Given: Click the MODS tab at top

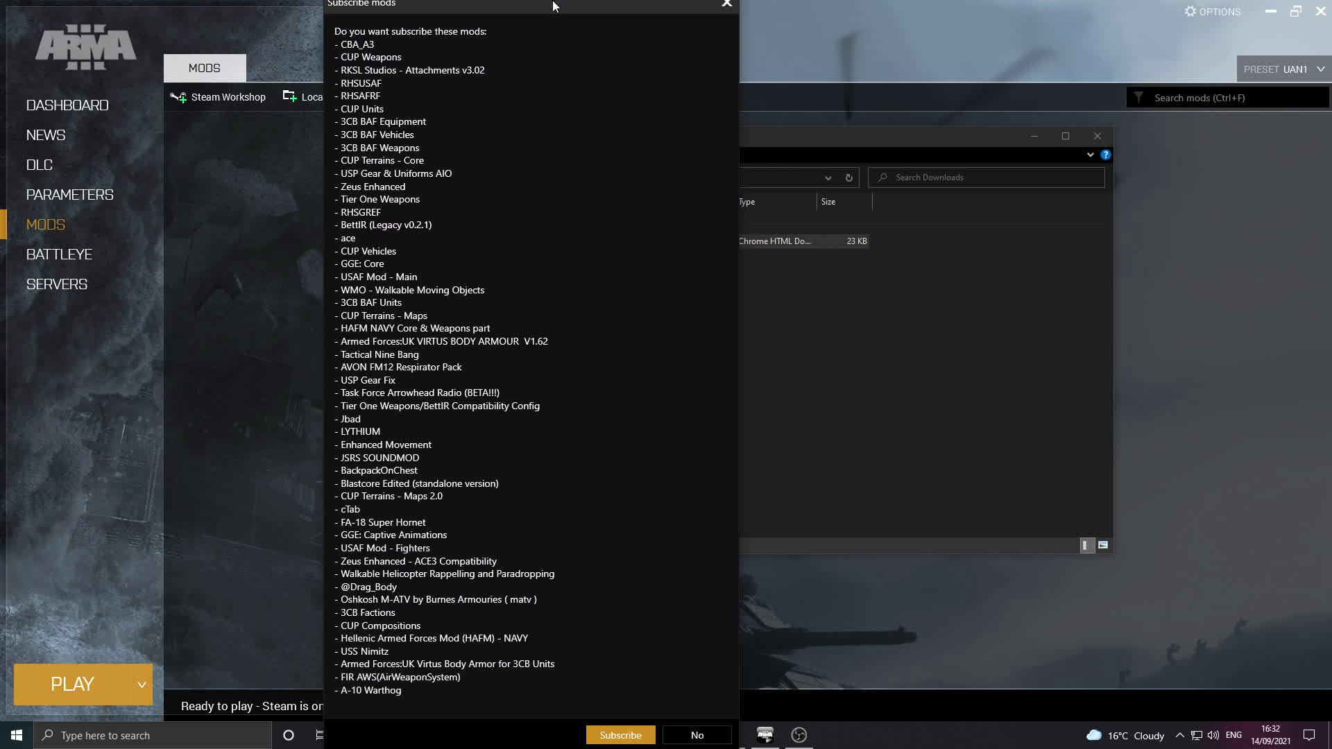Looking at the screenshot, I should pyautogui.click(x=205, y=68).
